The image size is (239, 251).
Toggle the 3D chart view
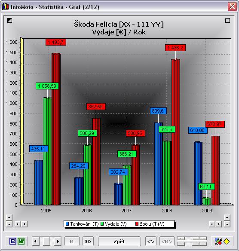coord(88,241)
